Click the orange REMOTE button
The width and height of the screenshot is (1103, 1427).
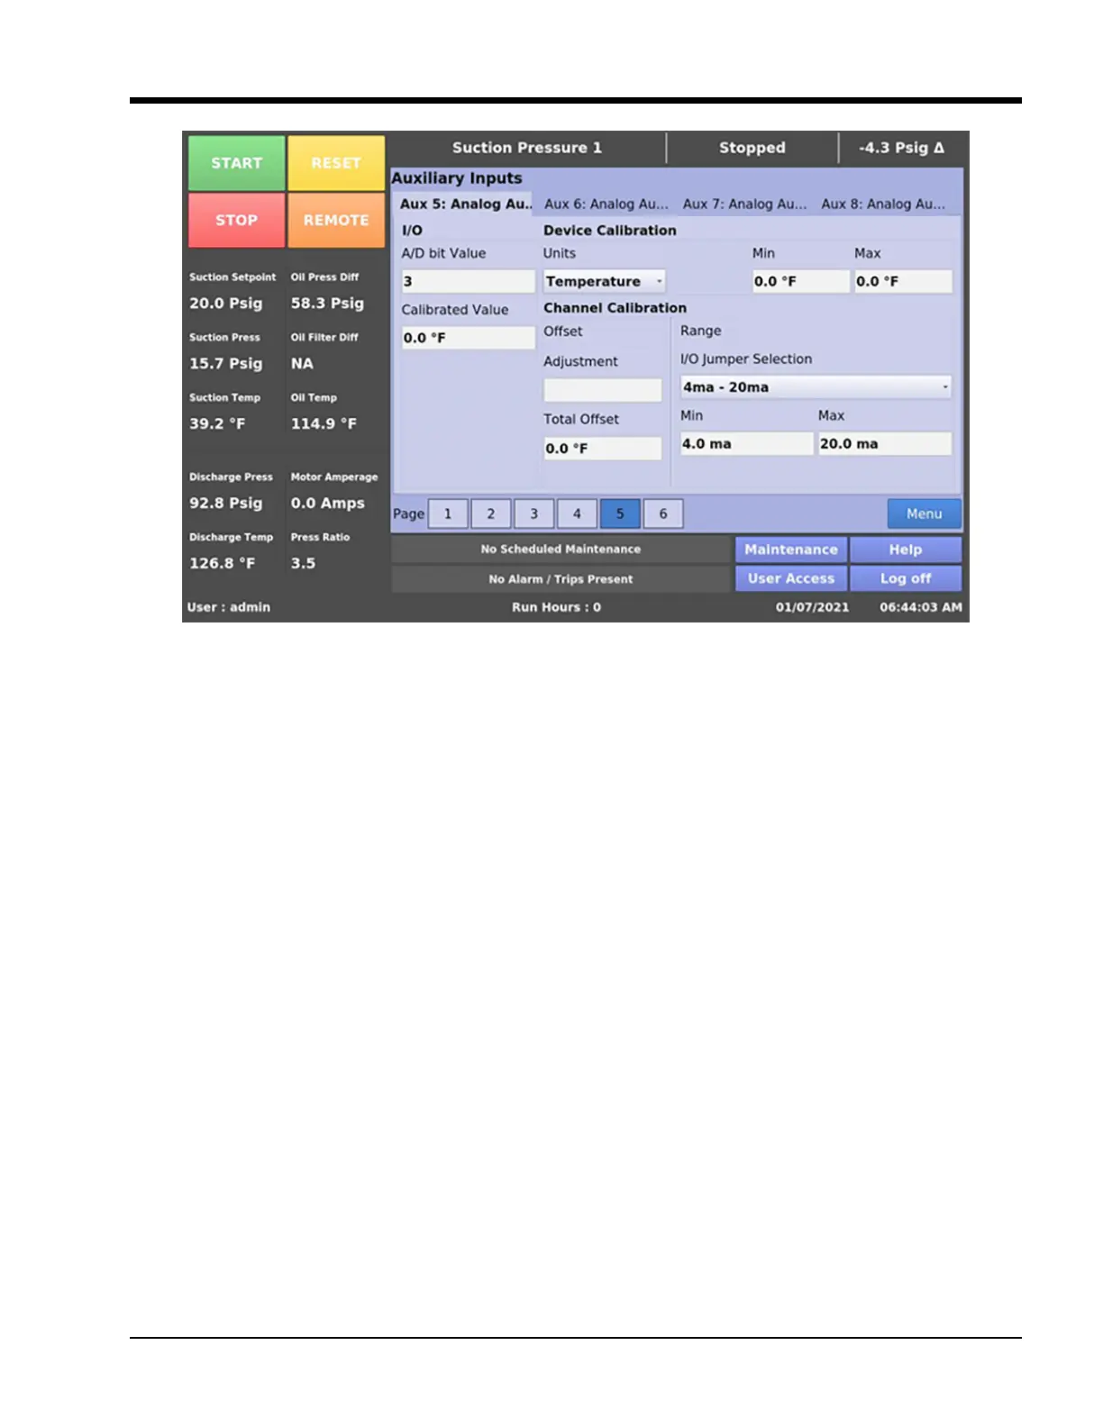coord(336,220)
